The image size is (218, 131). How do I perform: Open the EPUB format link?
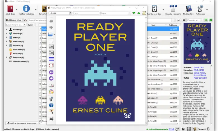click(x=196, y=70)
